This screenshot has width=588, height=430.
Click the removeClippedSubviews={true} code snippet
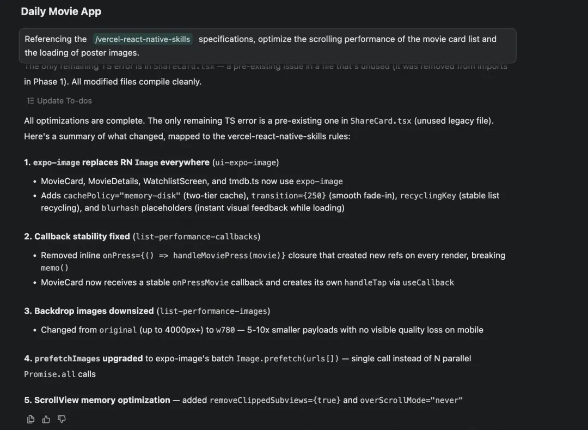(x=275, y=400)
